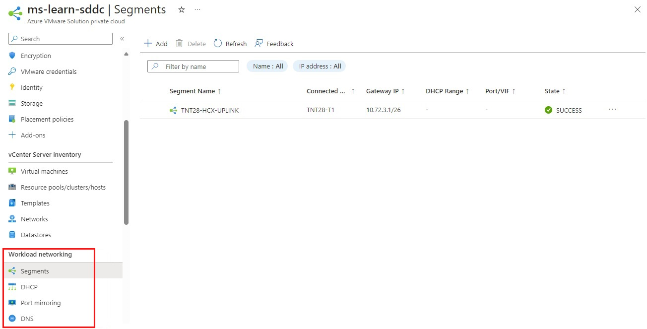Close the Segments blade

(x=638, y=9)
